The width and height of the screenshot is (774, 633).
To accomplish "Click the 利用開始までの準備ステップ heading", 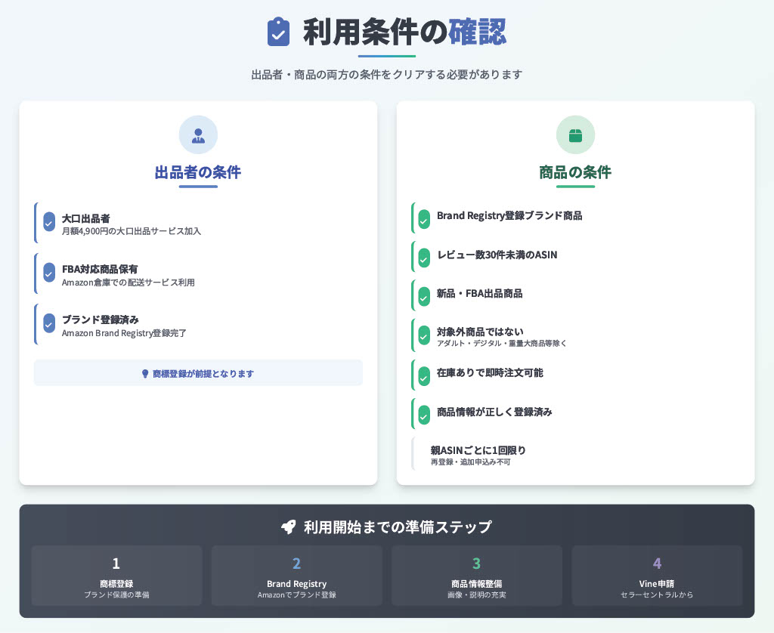I will point(398,527).
